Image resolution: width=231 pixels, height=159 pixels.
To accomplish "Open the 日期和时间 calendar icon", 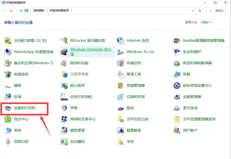I will pyautogui.click(x=121, y=97).
